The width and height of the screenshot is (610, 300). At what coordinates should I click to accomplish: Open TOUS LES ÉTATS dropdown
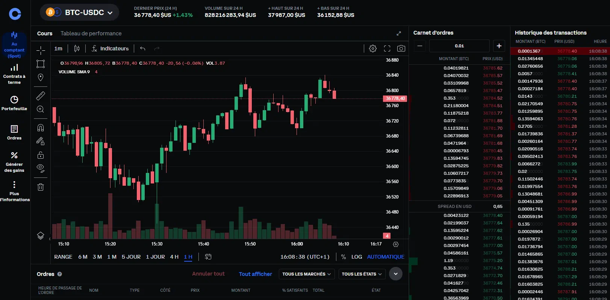click(x=362, y=274)
